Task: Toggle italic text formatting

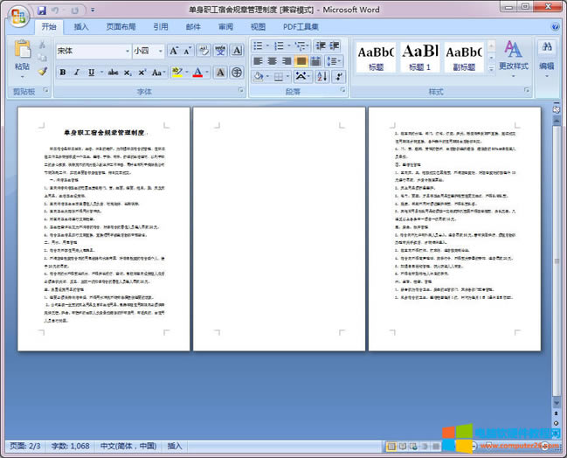Action: (76, 73)
